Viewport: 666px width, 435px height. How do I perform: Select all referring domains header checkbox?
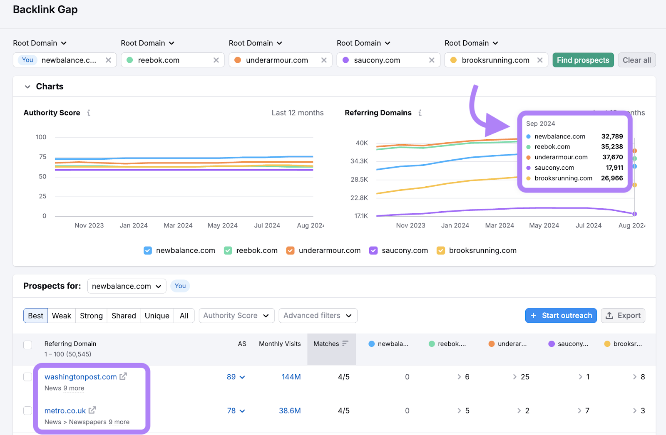click(x=28, y=345)
